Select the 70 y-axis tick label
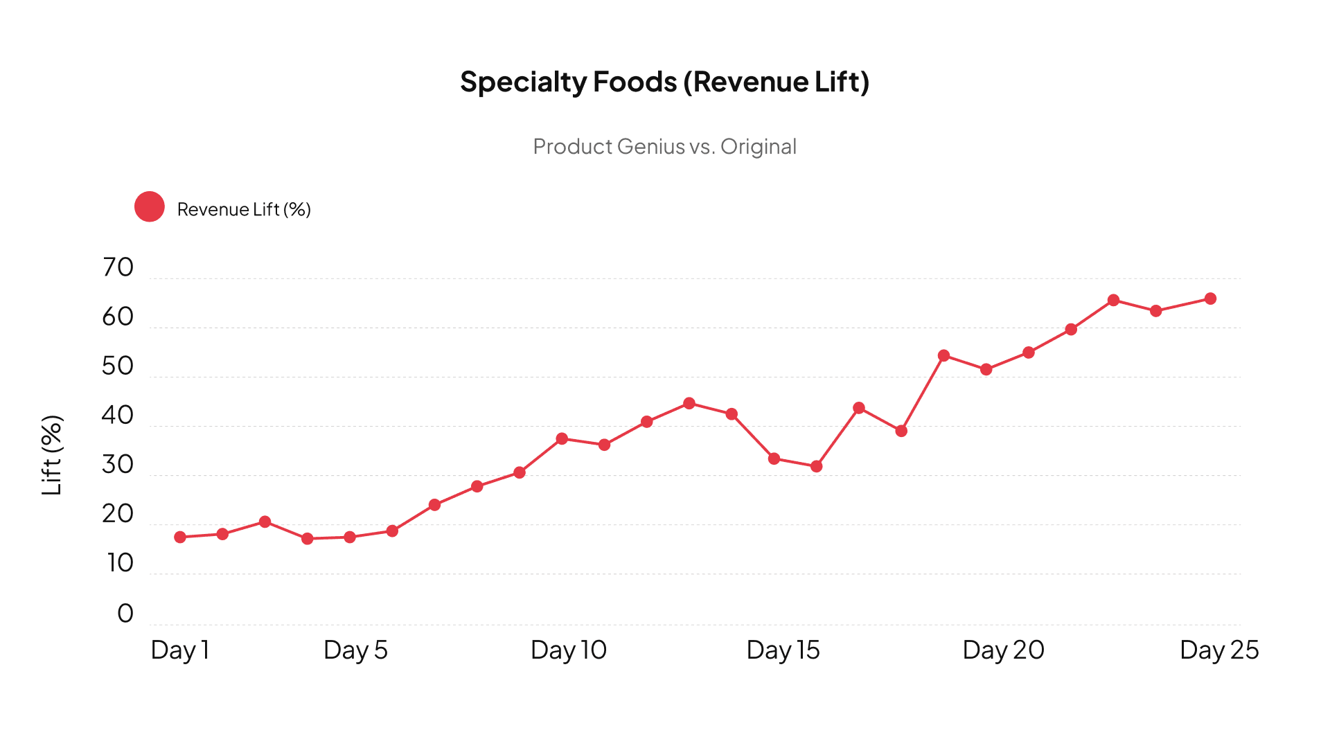 (x=118, y=267)
